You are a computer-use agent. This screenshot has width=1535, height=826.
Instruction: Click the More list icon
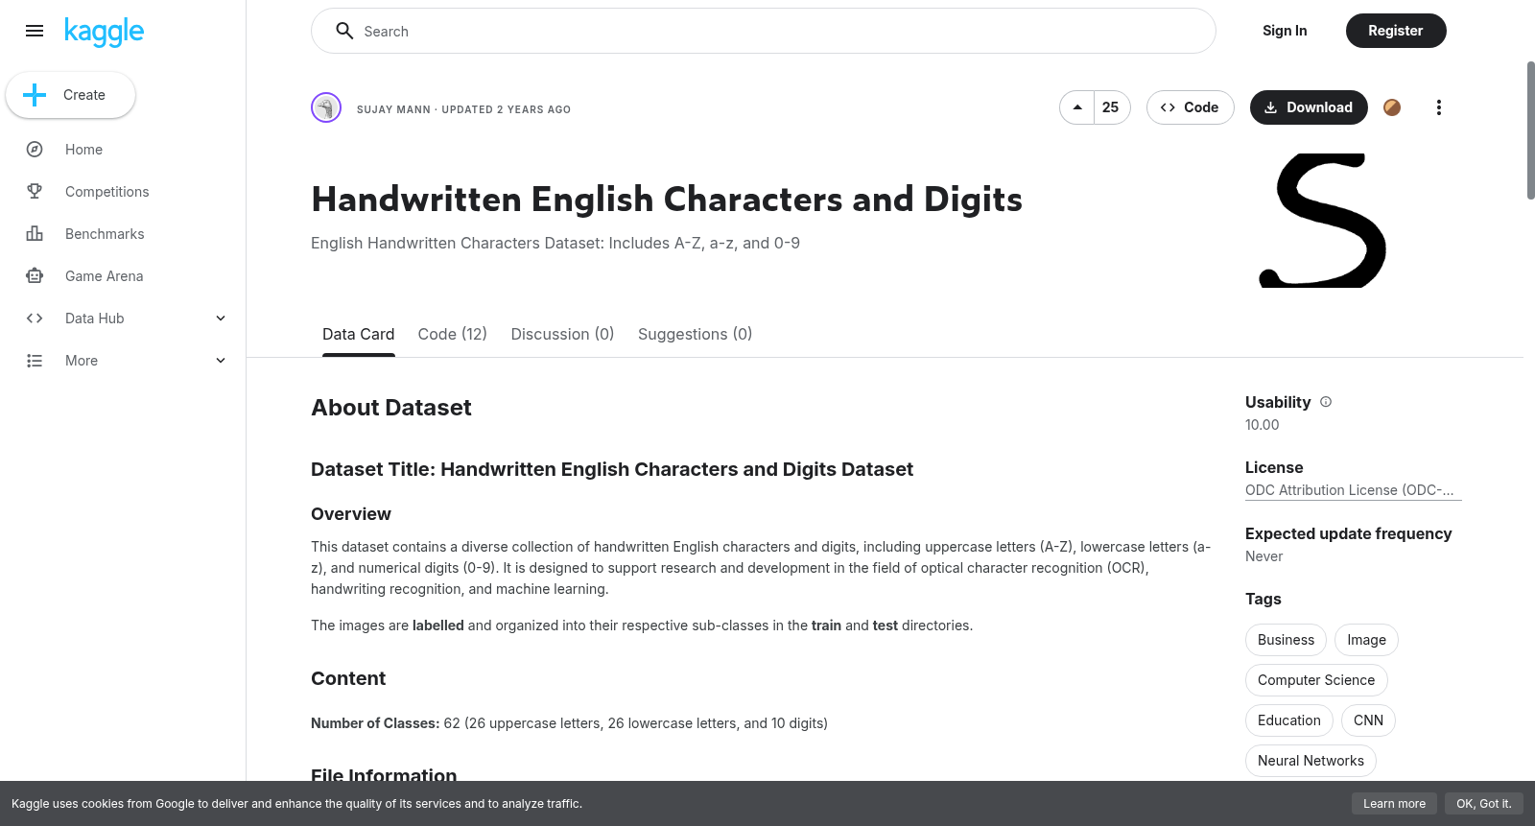pos(35,361)
